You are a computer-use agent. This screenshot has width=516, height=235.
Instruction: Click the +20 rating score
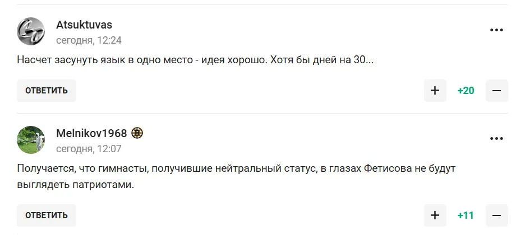tap(466, 91)
